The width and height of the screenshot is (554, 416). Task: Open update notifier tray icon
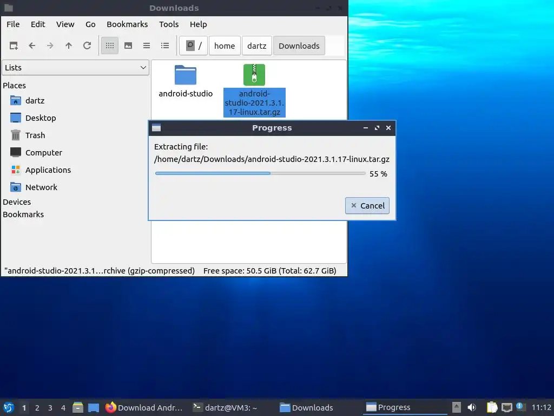pos(520,407)
